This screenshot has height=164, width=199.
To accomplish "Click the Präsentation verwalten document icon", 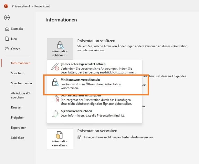I will click(59, 135).
